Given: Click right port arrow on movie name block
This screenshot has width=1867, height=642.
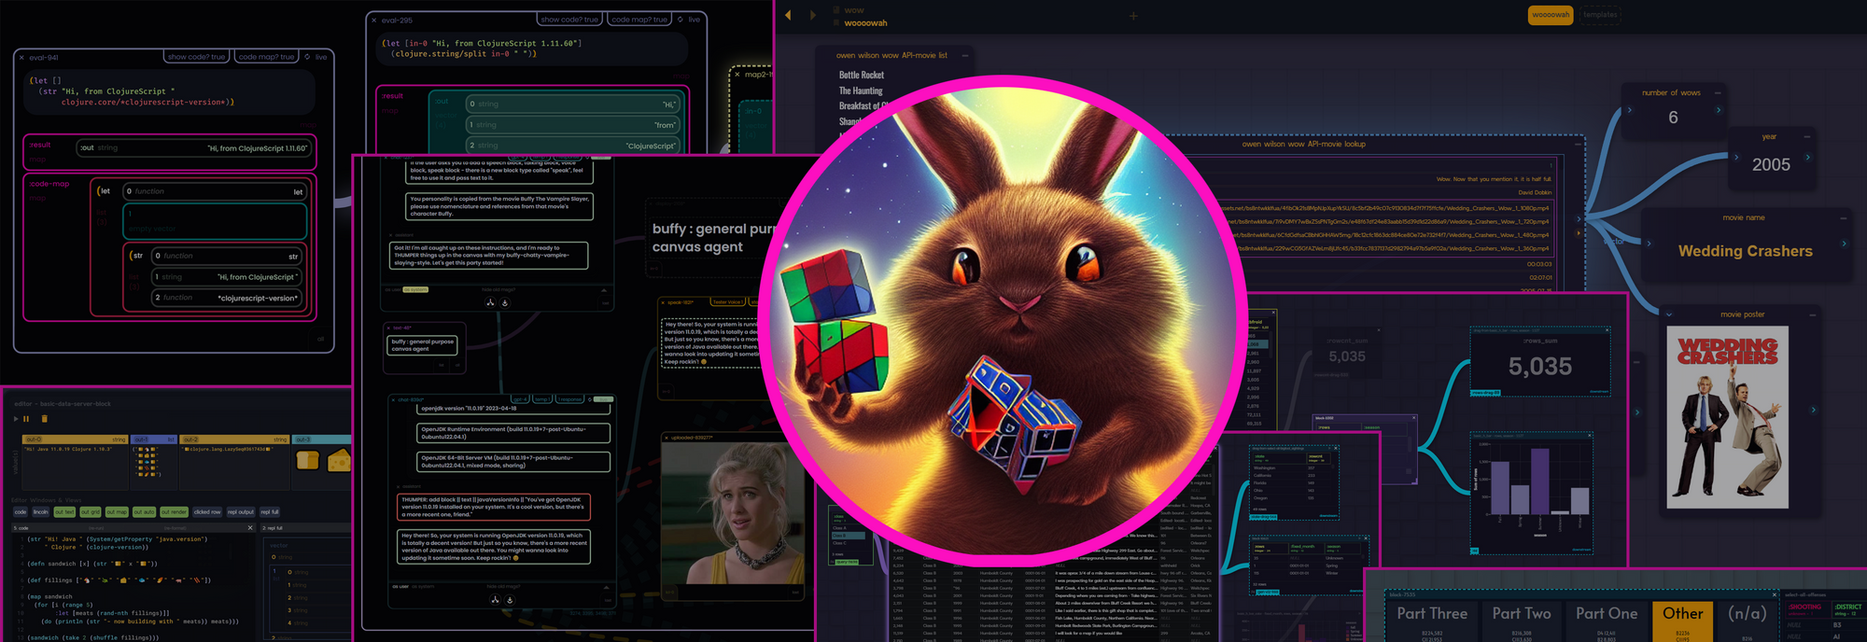Looking at the screenshot, I should coord(1844,244).
